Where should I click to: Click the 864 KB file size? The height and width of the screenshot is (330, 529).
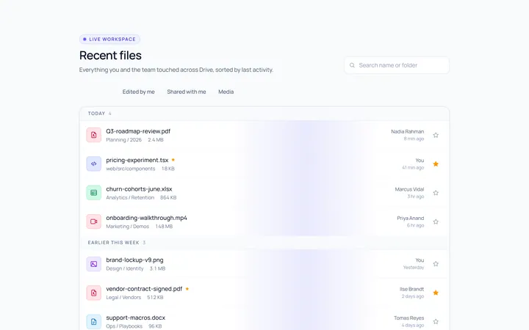click(x=168, y=198)
